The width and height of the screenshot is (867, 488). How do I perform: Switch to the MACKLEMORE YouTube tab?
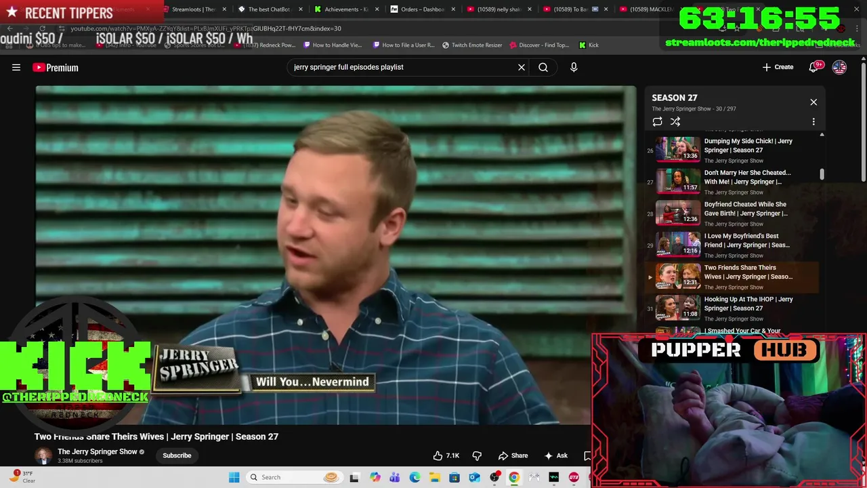click(650, 9)
